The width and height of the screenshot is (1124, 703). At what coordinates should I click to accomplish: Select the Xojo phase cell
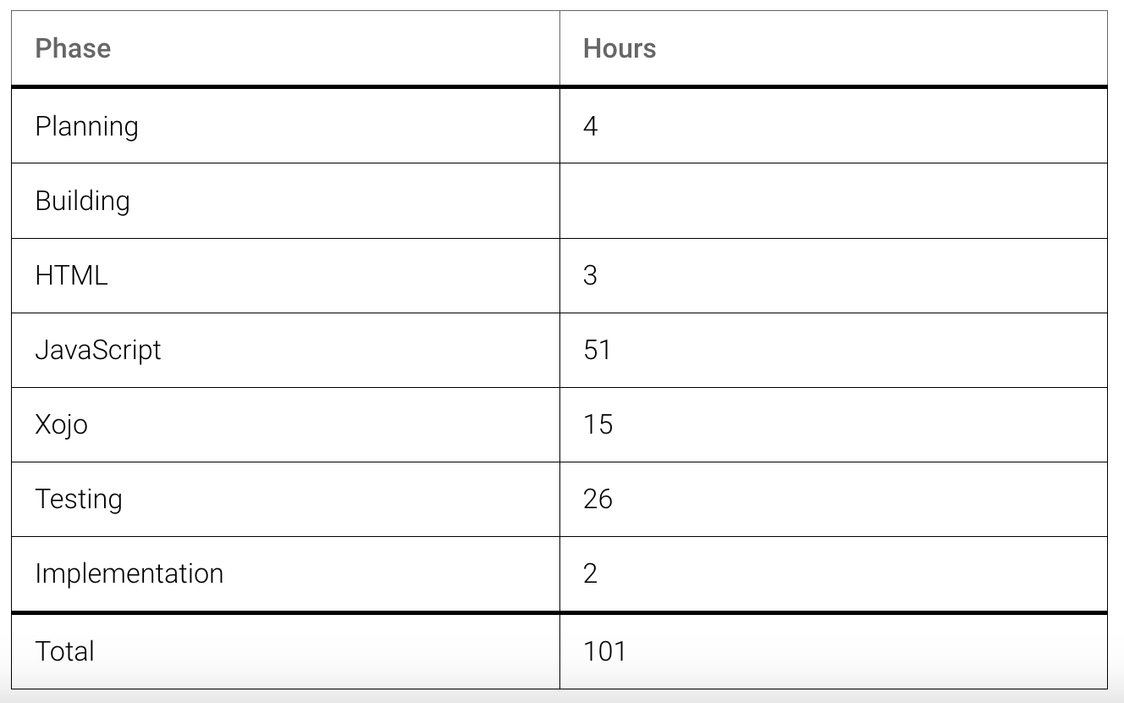[61, 424]
